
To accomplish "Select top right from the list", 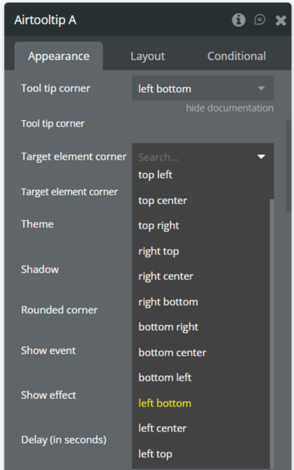I will pyautogui.click(x=159, y=226).
